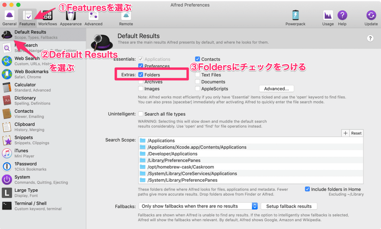The image size is (381, 229).
Task: Select the Web Search feature icon
Action: point(7,61)
